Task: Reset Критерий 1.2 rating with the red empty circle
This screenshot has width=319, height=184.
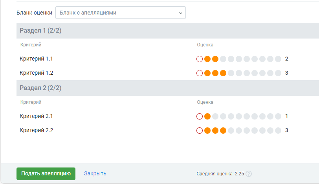Action: pyautogui.click(x=200, y=73)
